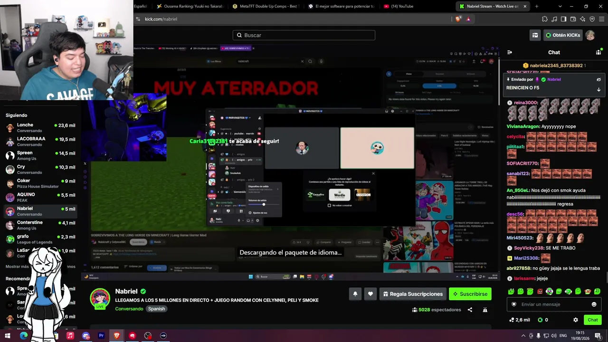Open the Leo AI sparkle icon
This screenshot has height=342, width=608.
tap(582, 19)
